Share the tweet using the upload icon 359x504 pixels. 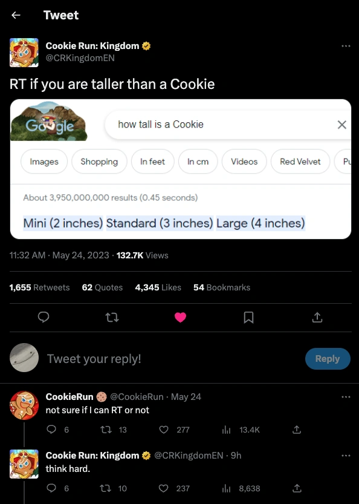317,317
